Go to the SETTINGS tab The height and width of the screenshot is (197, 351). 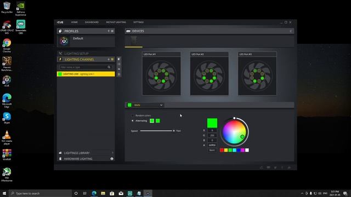138,22
